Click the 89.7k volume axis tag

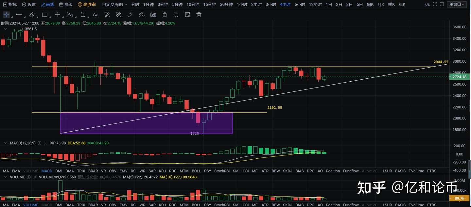459,198
